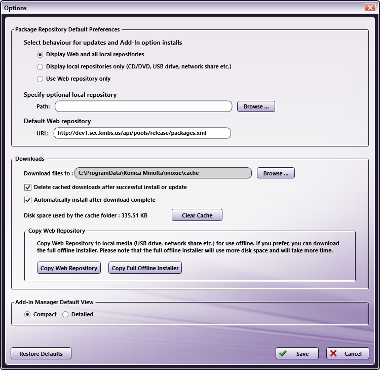This screenshot has height=370, width=380.
Task: Click the local repository Path field
Action: 143,106
